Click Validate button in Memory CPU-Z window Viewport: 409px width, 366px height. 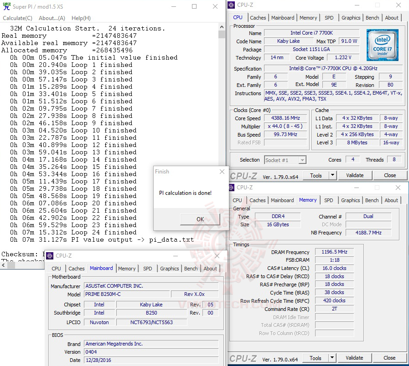click(354, 358)
